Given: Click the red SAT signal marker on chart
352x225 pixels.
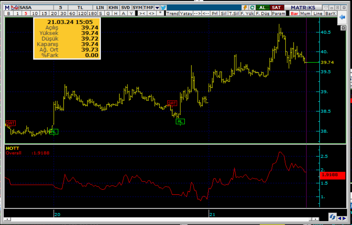Looking at the screenshot, I should pyautogui.click(x=172, y=103).
